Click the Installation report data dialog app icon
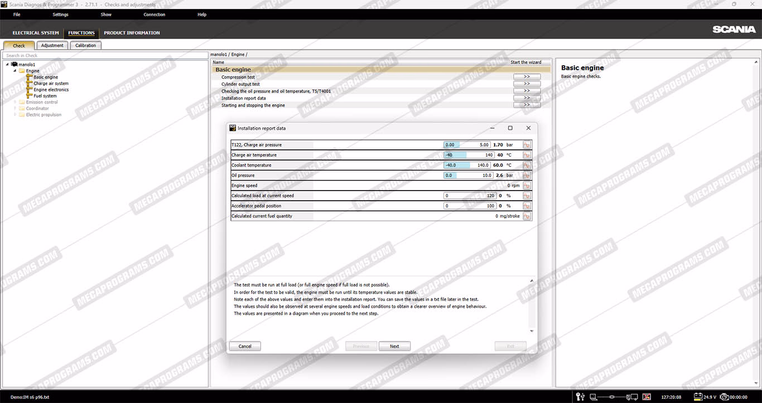This screenshot has width=762, height=403. (233, 128)
